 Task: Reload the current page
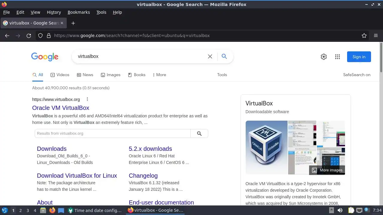29,36
